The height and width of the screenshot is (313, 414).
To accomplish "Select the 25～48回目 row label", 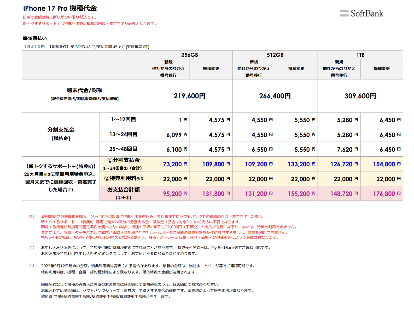I will click(x=123, y=149).
